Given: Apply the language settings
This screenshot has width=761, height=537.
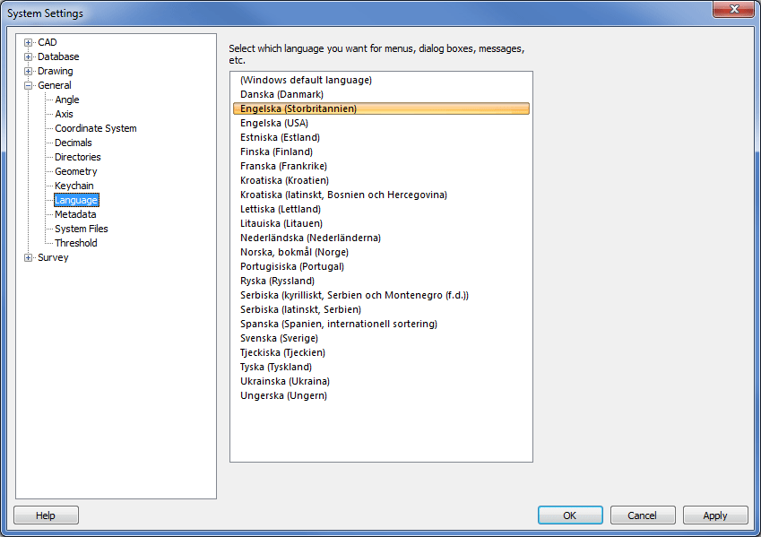Looking at the screenshot, I should point(715,515).
